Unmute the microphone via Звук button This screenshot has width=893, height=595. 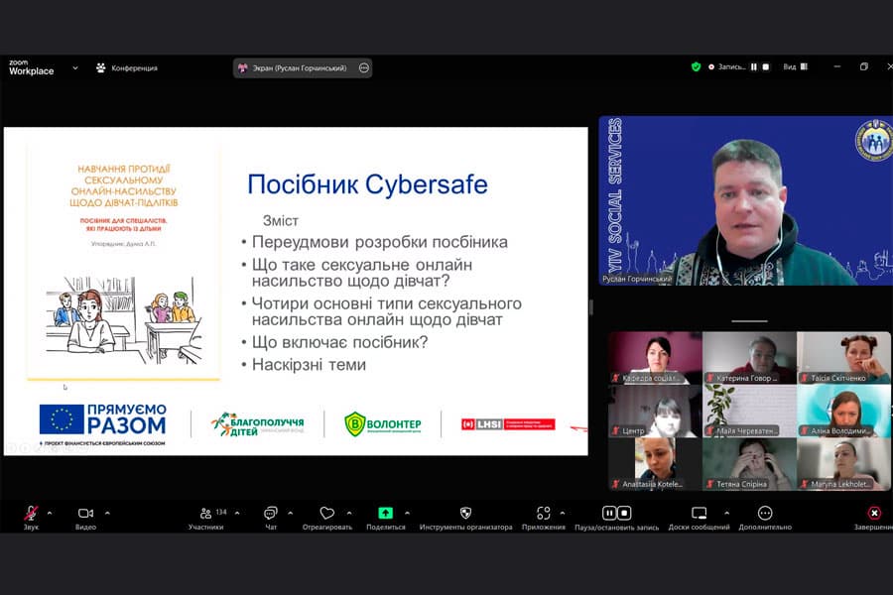point(32,513)
